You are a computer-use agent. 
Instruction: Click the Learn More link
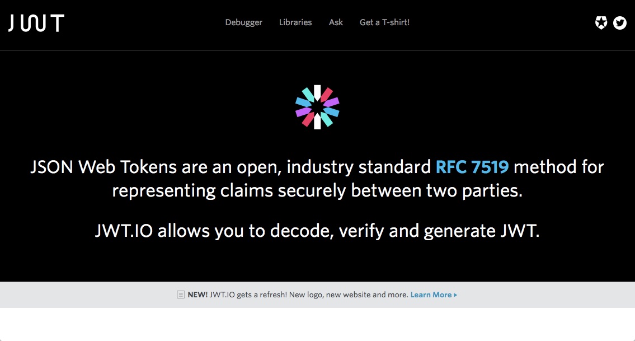(431, 295)
